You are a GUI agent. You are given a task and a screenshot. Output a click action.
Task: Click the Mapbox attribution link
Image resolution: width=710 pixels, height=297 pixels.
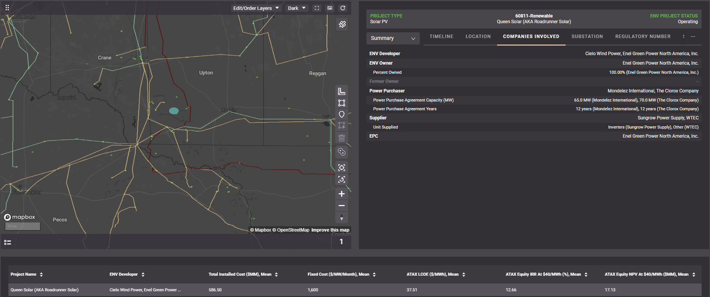pos(261,230)
